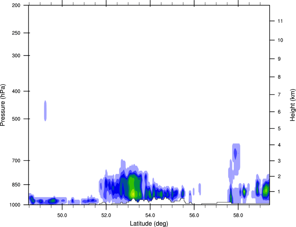Click the blue contour patch near 4 km height
This screenshot has height=227, width=296.
(x=235, y=154)
